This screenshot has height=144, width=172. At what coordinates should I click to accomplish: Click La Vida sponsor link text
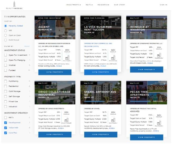coord(98,45)
